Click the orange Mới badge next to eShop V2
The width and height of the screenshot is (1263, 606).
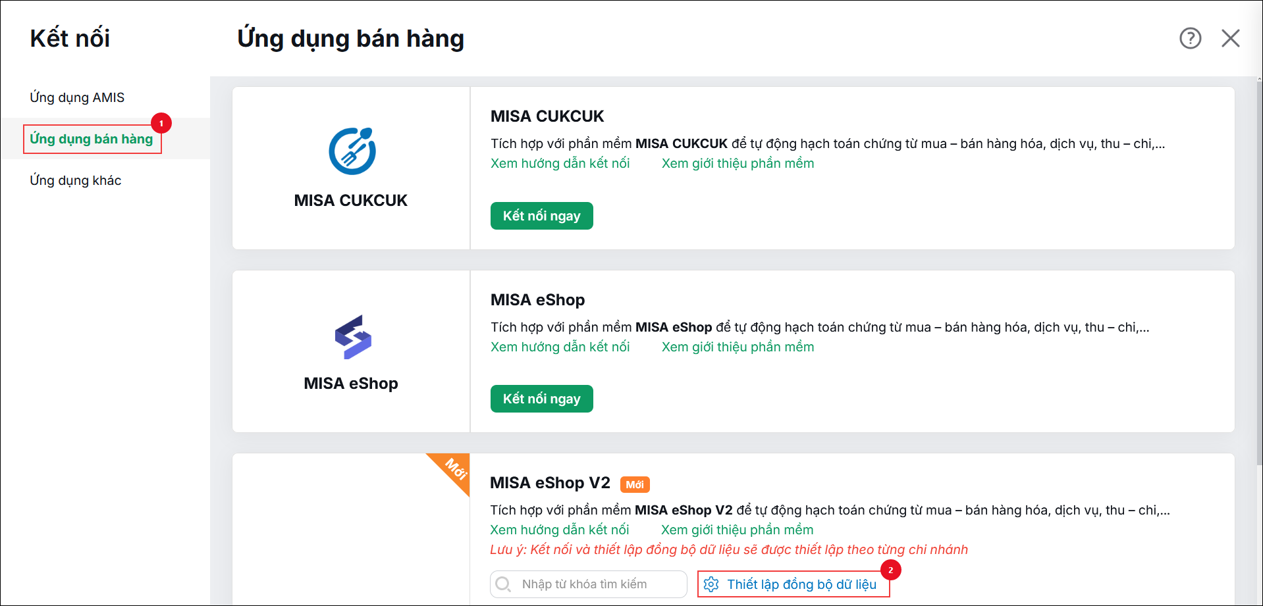(x=635, y=484)
